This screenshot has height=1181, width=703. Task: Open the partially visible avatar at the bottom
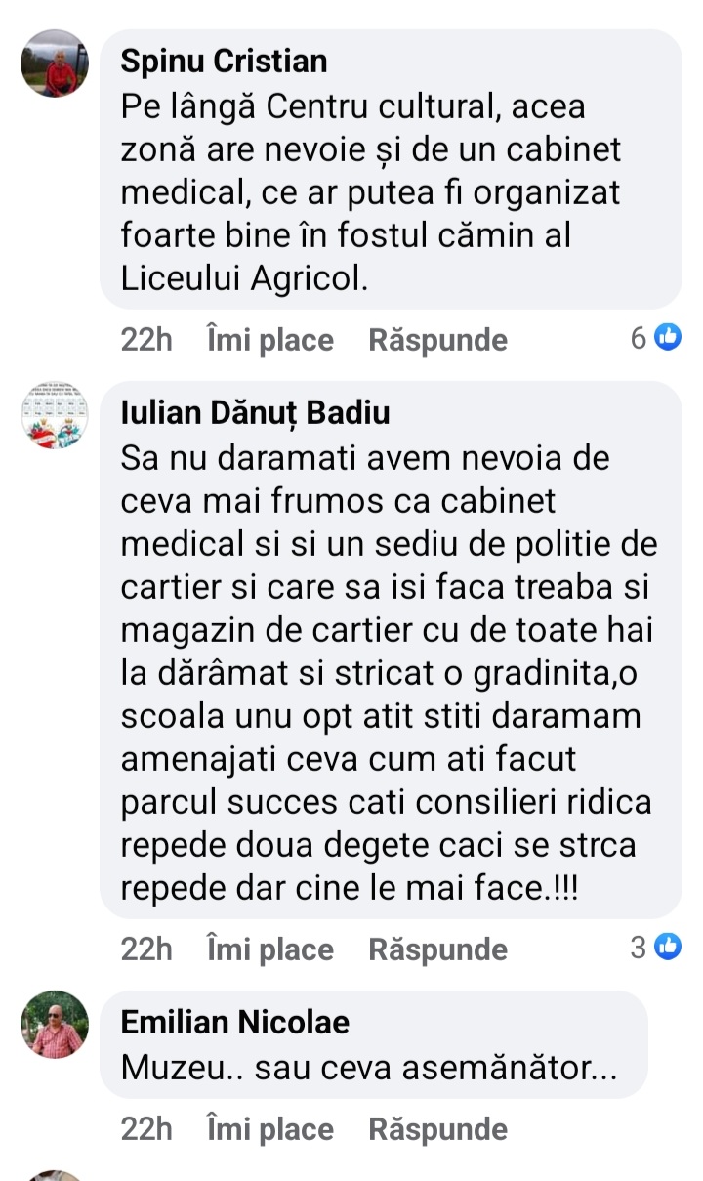click(55, 1174)
